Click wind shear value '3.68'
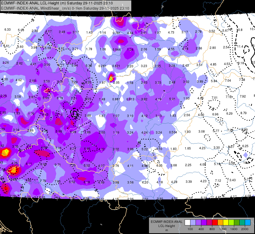255x234 pixels. coord(173,165)
